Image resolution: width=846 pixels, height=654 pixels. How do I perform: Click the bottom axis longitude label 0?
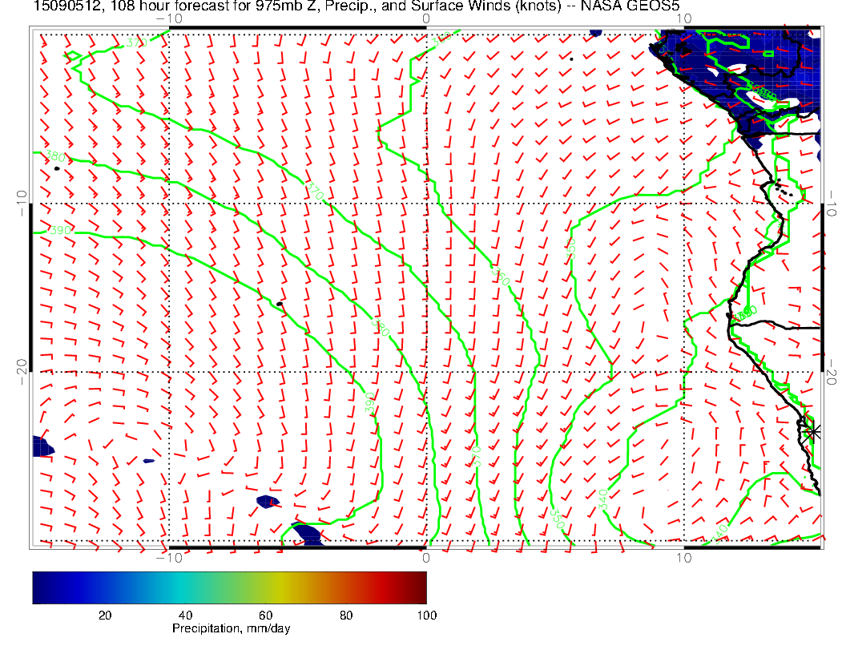coord(426,557)
